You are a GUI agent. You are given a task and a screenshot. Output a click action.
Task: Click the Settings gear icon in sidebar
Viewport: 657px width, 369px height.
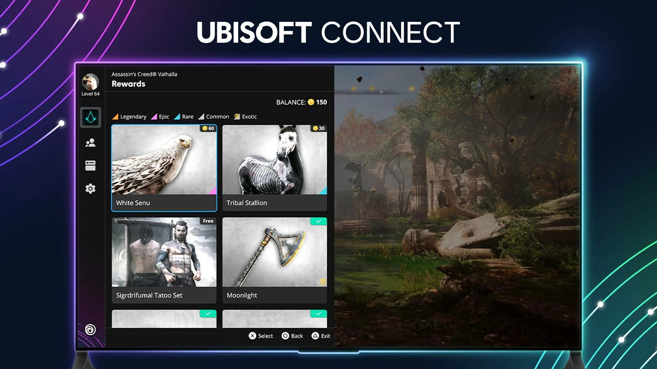pos(90,188)
